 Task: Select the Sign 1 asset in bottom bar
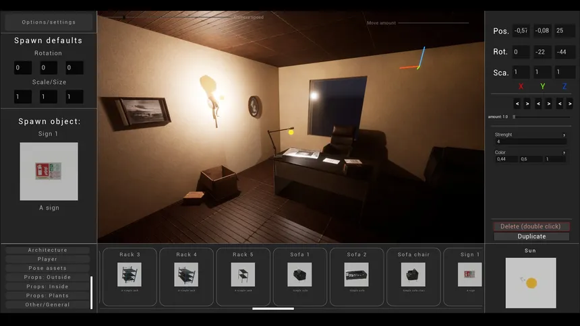coord(470,275)
